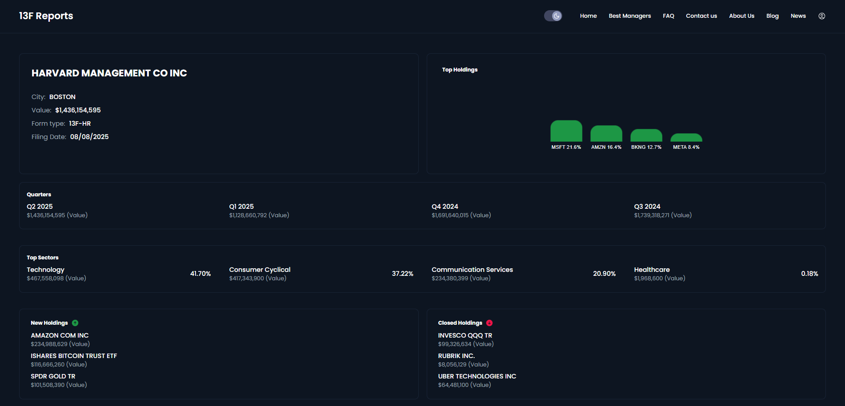Open the FAQ page
The width and height of the screenshot is (845, 406).
tap(669, 16)
